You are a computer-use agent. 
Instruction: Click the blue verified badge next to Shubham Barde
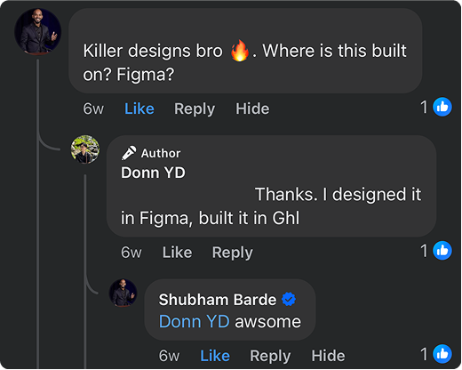tap(289, 299)
